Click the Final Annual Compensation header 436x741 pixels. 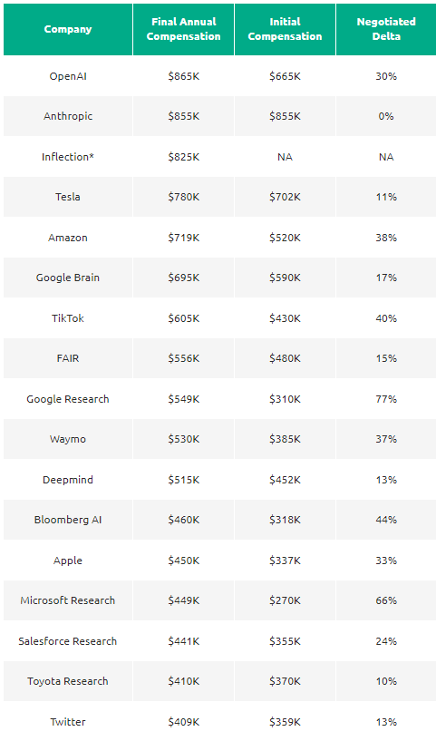pyautogui.click(x=183, y=29)
